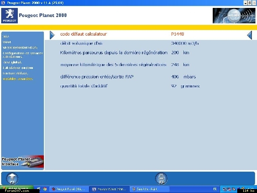Open the démarrer Start button

[17, 188]
